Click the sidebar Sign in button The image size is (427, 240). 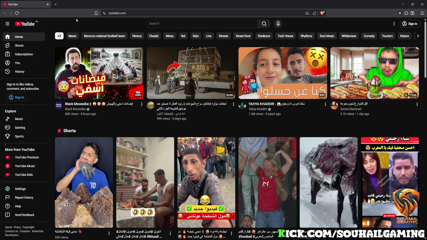(16, 97)
